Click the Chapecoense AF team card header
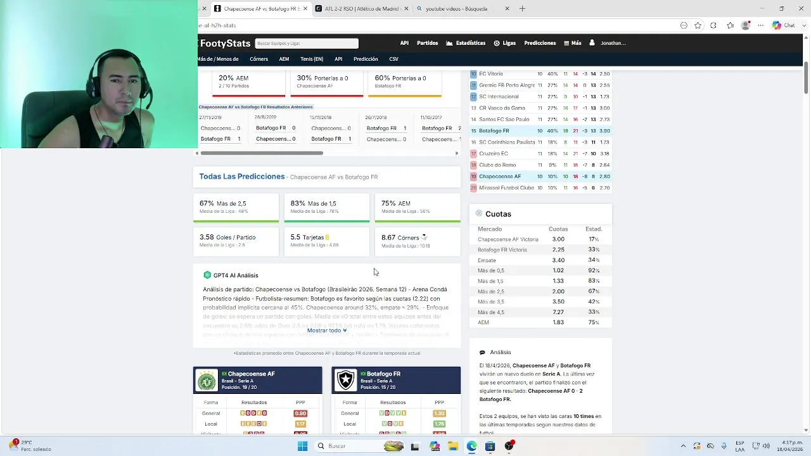Image resolution: width=811 pixels, height=456 pixels. (258, 380)
